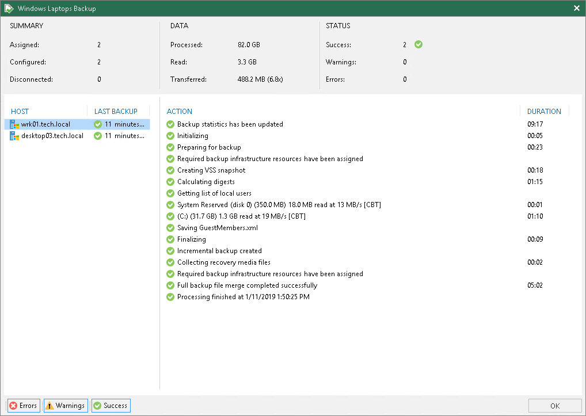Image resolution: width=586 pixels, height=416 pixels.
Task: Click status icon beside Incremental backup created
Action: [170, 251]
